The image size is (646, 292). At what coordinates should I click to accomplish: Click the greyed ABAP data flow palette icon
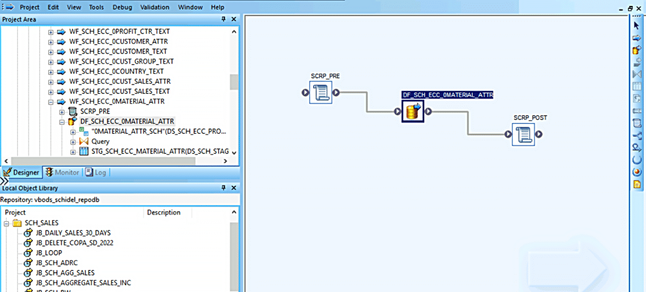coord(637,62)
